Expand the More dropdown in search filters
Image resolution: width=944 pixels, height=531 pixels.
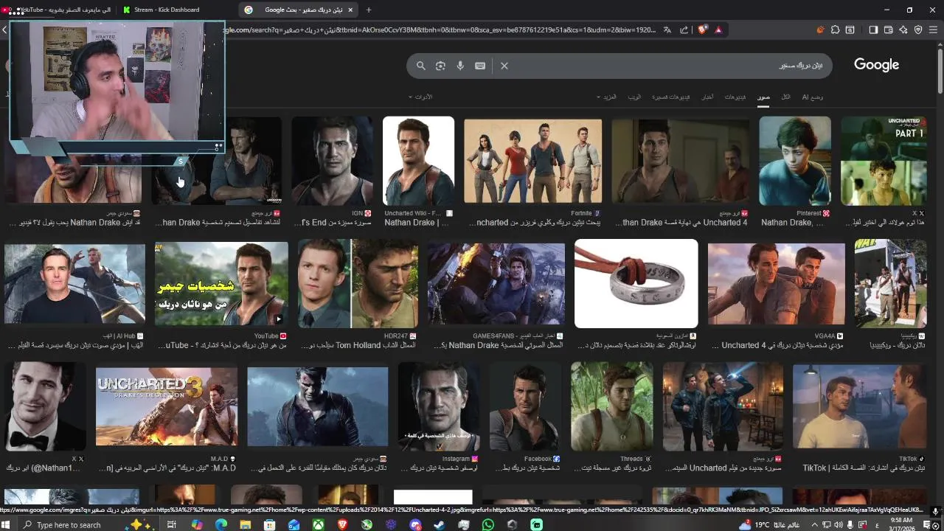(607, 97)
